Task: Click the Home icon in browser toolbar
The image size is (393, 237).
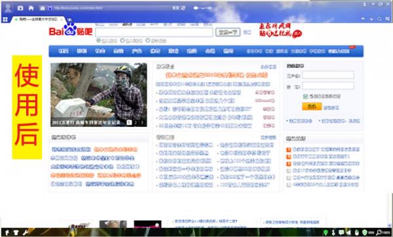Action: pyautogui.click(x=31, y=8)
